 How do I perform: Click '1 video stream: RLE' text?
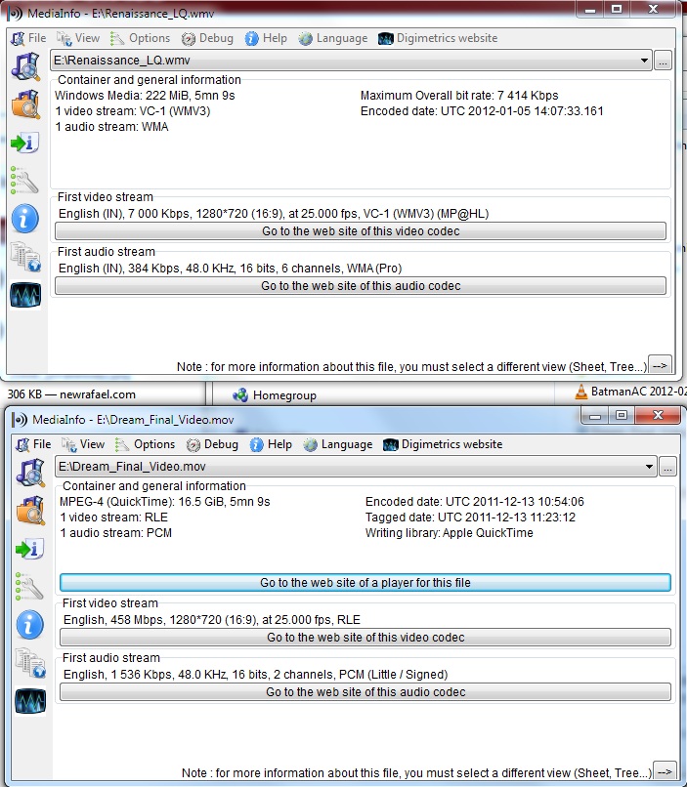coord(114,517)
